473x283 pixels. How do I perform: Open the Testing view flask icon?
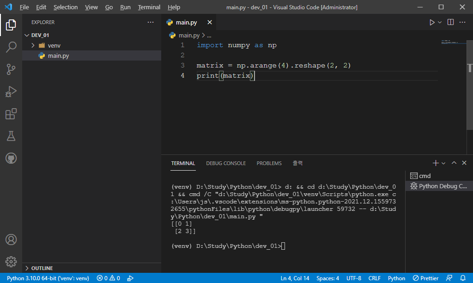[x=11, y=135]
